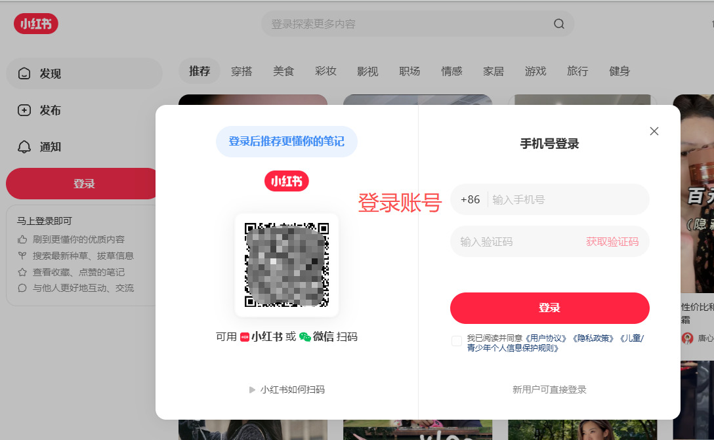Close the login dialog with X
Screen dimensions: 714x440
(x=654, y=131)
